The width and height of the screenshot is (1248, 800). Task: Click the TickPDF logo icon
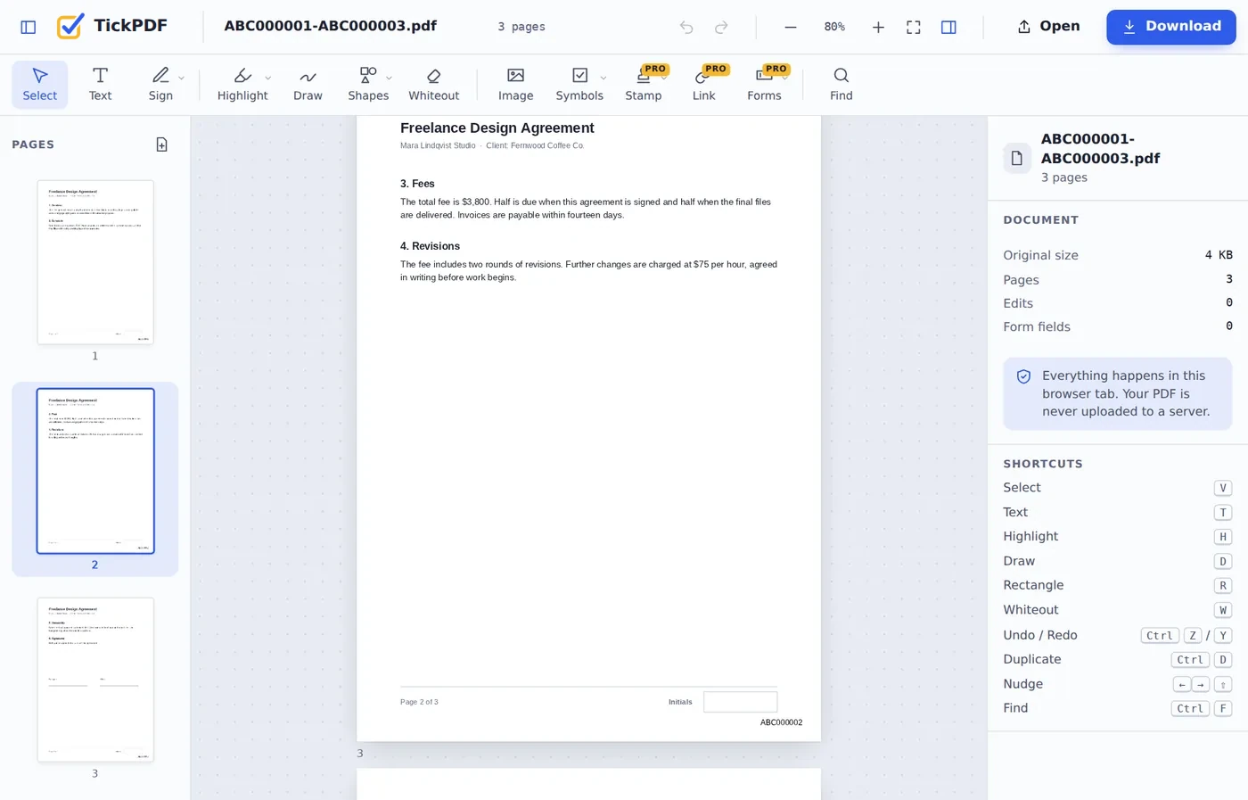tap(70, 27)
